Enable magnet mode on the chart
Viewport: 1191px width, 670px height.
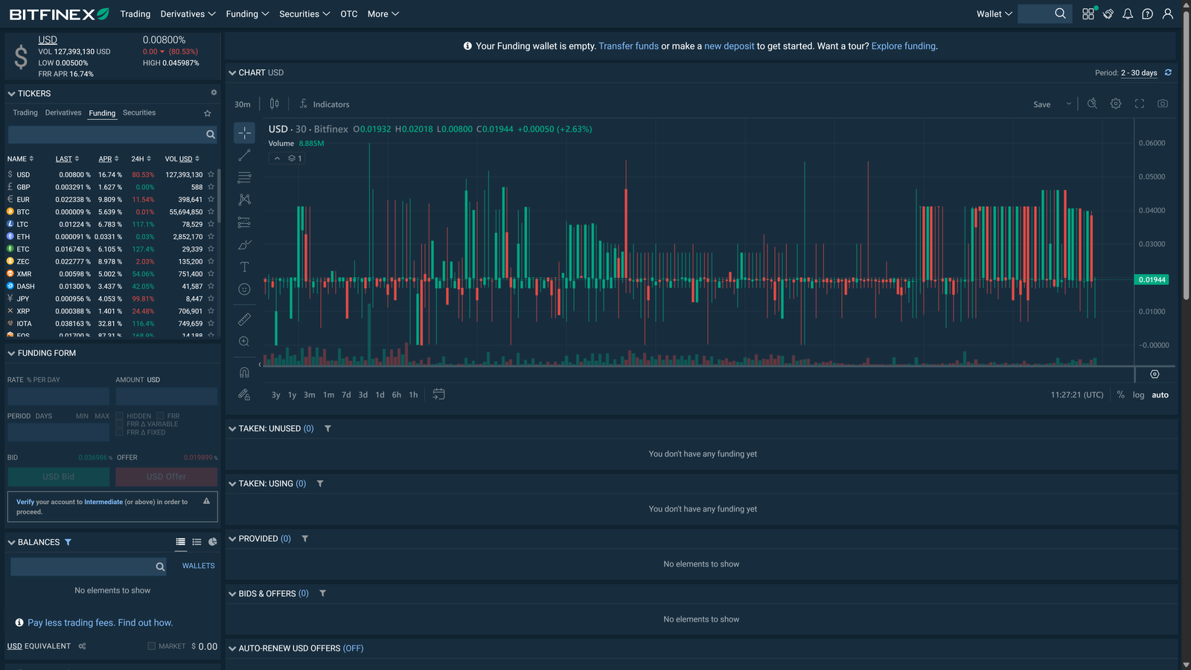(x=244, y=371)
